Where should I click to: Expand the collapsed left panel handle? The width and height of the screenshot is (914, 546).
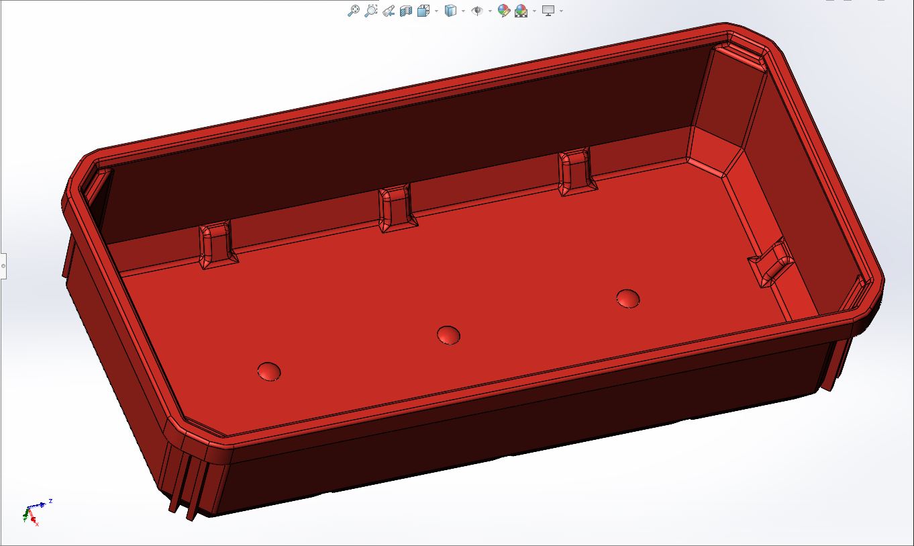[x=3, y=266]
